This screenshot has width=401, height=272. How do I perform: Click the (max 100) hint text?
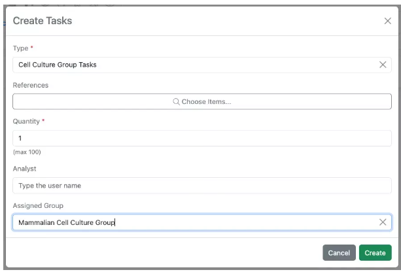tap(27, 152)
